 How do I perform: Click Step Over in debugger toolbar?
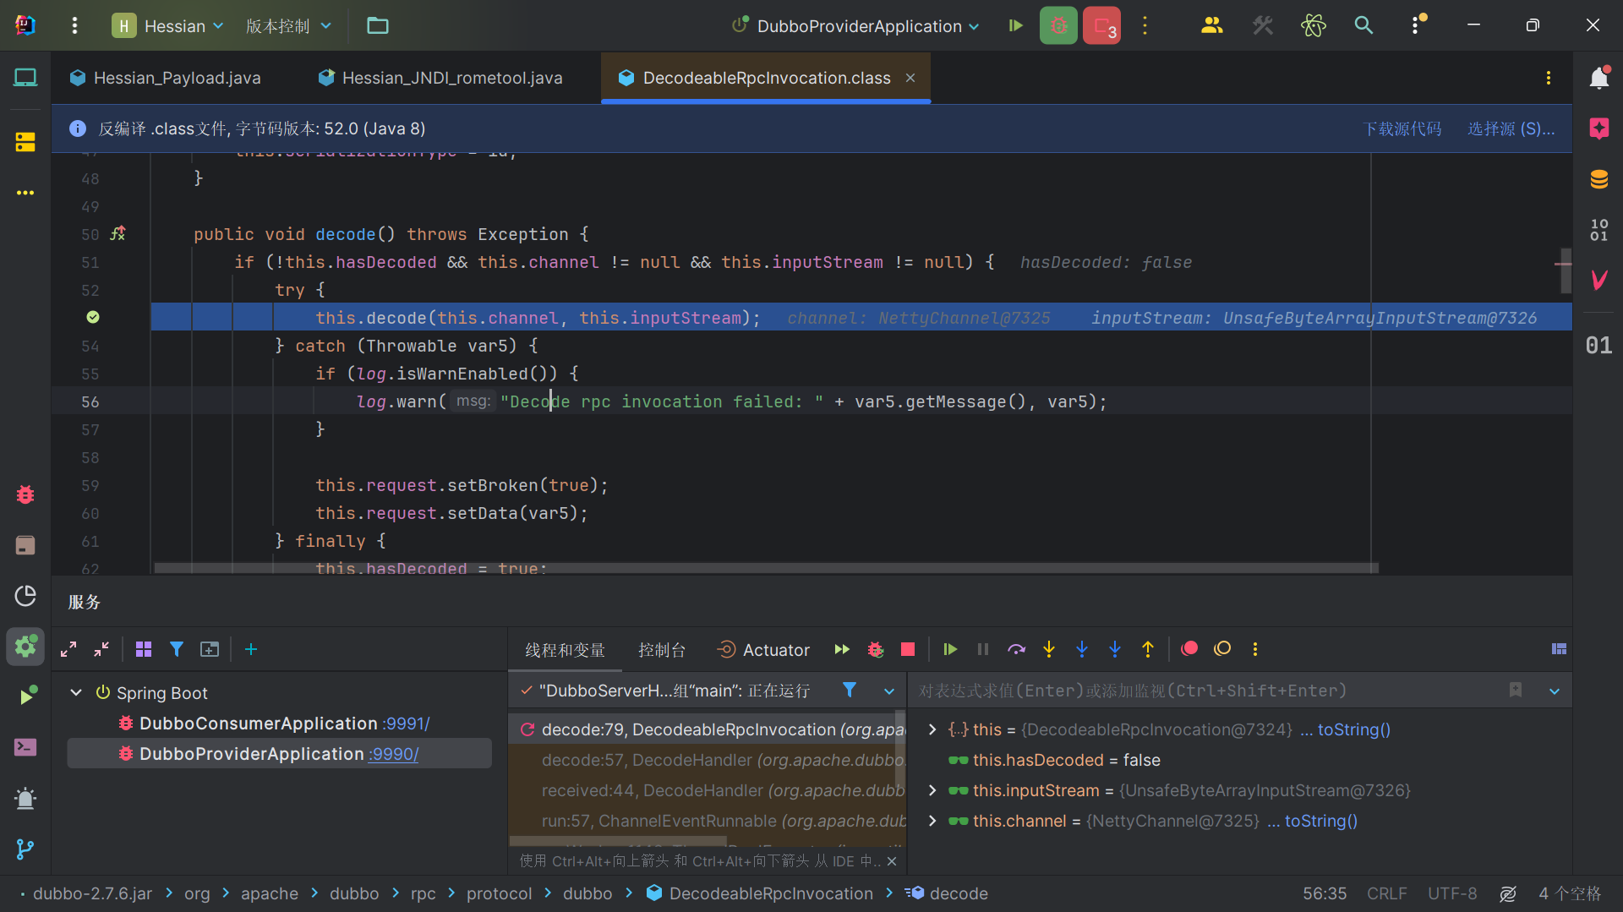[x=1016, y=649]
